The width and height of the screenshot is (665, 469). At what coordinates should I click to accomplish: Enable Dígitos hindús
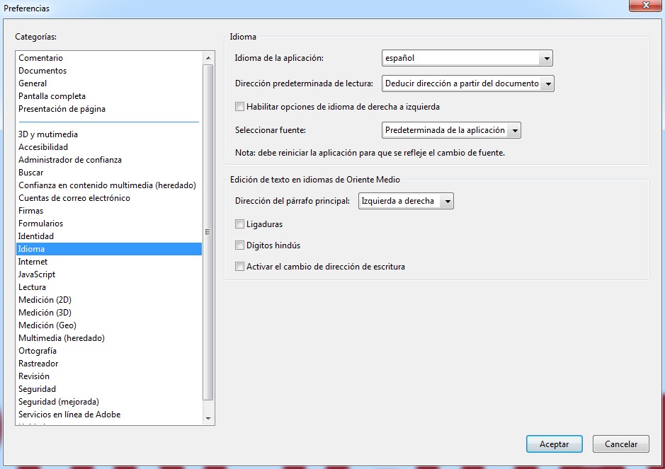(239, 245)
